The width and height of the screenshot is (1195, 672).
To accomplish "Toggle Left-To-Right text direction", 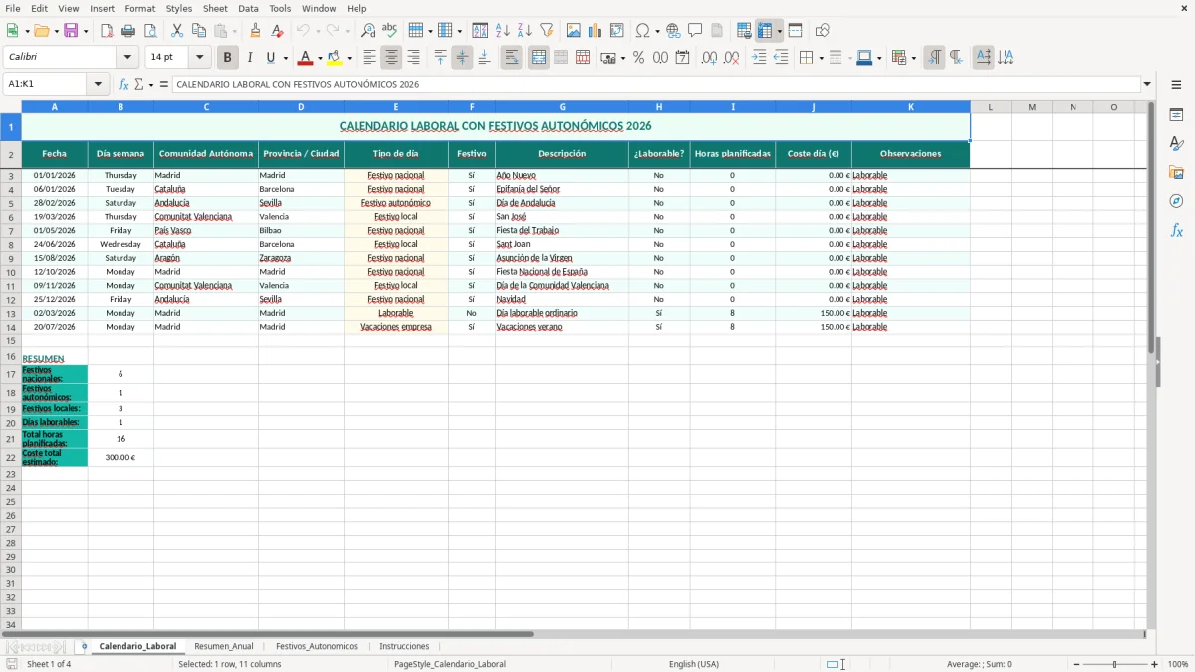I will click(x=934, y=58).
